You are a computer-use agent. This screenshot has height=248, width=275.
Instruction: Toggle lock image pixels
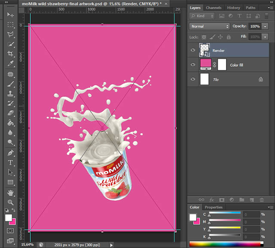[212, 37]
